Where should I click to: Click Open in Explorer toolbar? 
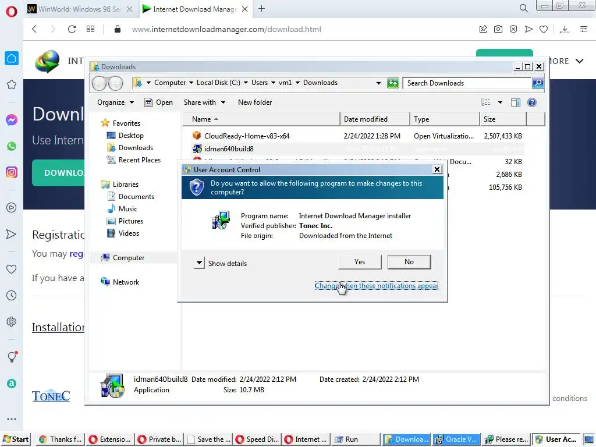[159, 102]
